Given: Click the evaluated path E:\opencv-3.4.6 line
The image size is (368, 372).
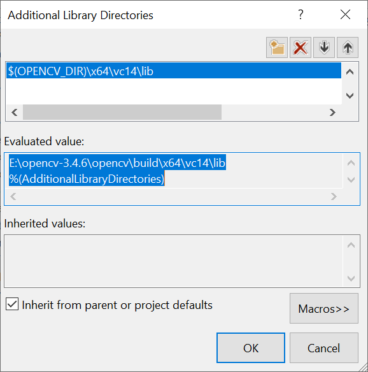Looking at the screenshot, I should tap(117, 163).
